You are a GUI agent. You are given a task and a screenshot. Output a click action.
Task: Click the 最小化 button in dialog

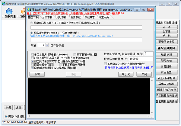point(126,74)
